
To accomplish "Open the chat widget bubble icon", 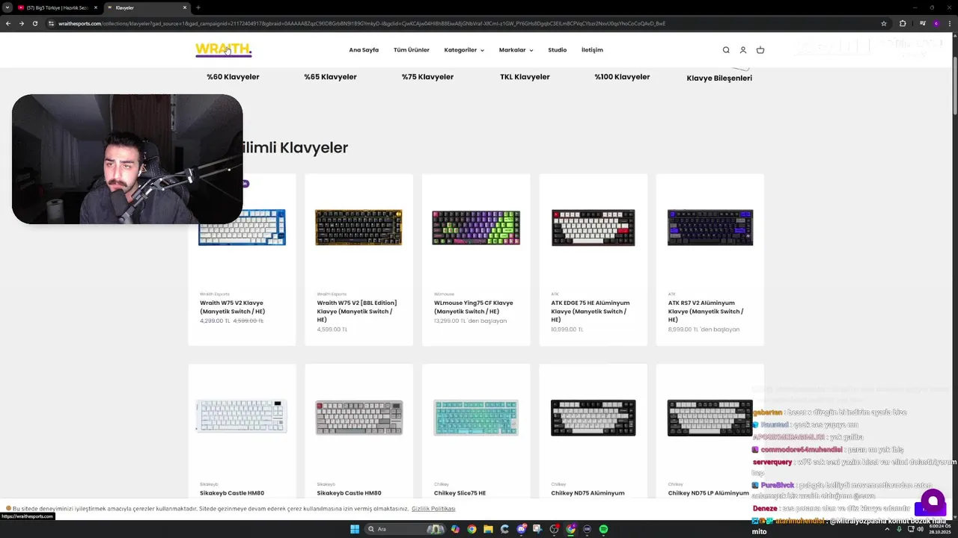I will 933,500.
